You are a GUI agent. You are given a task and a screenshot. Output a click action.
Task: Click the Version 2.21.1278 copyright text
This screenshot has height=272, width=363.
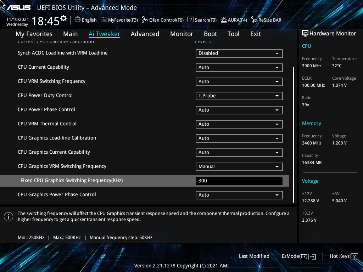[181, 266]
